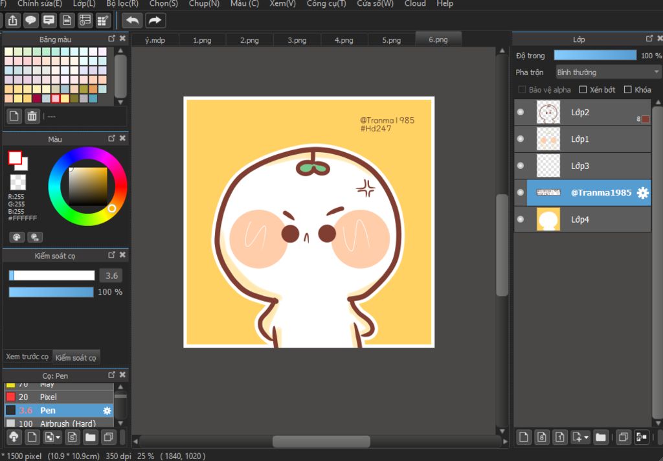Select the Airbrush (Hard) brush
This screenshot has height=461, width=663.
tap(59, 423)
